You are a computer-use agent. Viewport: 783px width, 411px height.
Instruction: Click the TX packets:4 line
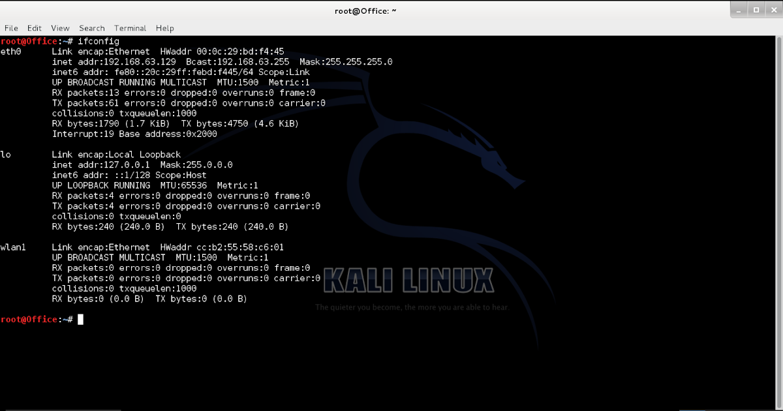(186, 206)
